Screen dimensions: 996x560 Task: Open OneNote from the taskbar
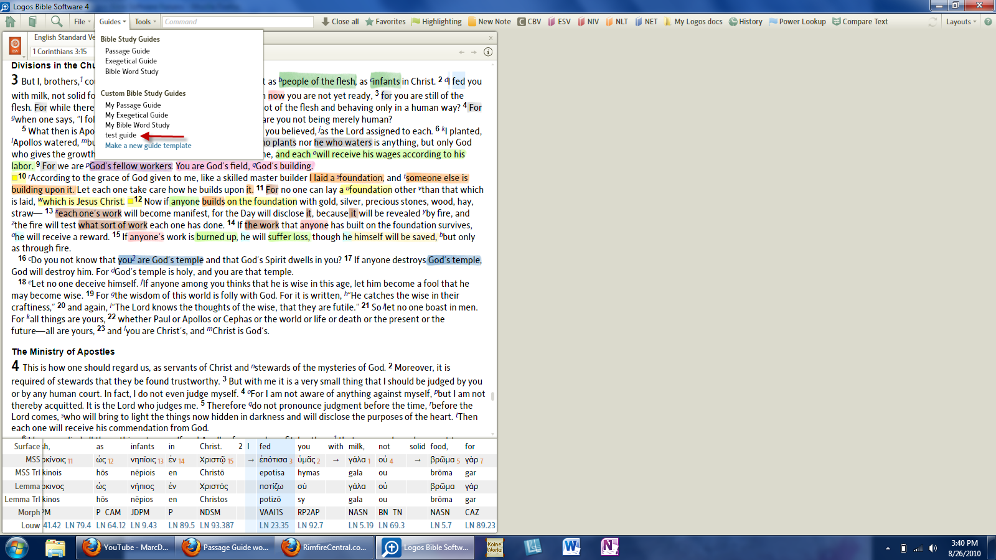click(x=609, y=548)
